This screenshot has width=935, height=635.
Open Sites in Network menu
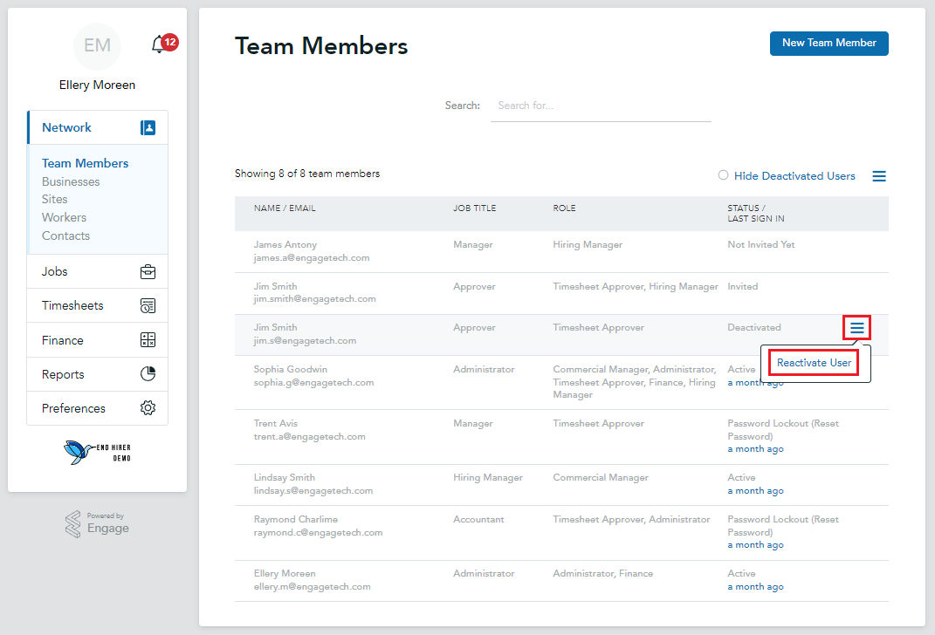[54, 199]
